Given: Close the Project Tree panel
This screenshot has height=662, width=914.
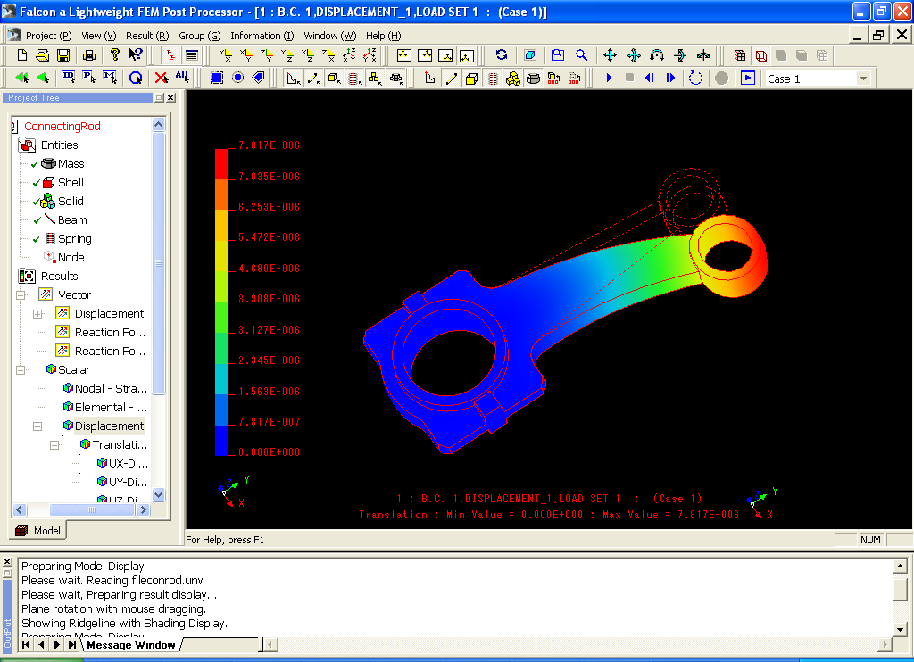Looking at the screenshot, I should click(x=170, y=98).
